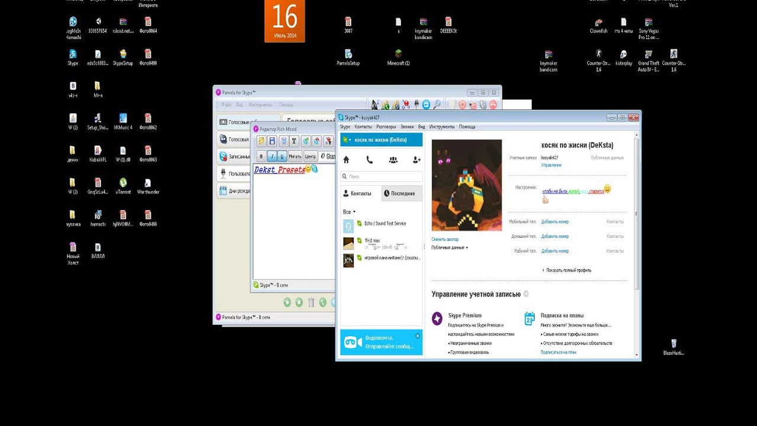Click the red hang-up icon in Pamela toolbar
The height and width of the screenshot is (426, 757).
[492, 105]
